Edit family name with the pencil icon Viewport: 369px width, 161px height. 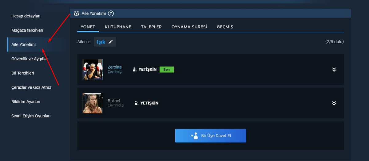111,42
